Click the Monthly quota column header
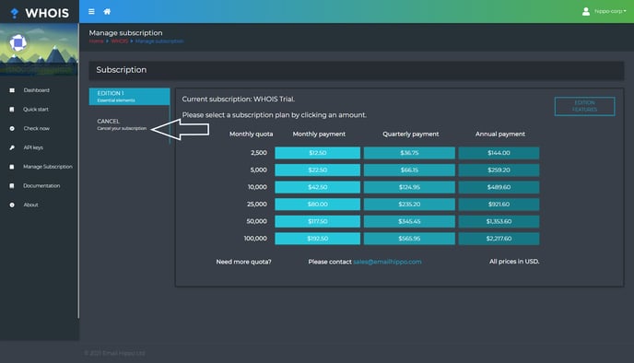Viewport: 634px width, 363px height. tap(251, 134)
